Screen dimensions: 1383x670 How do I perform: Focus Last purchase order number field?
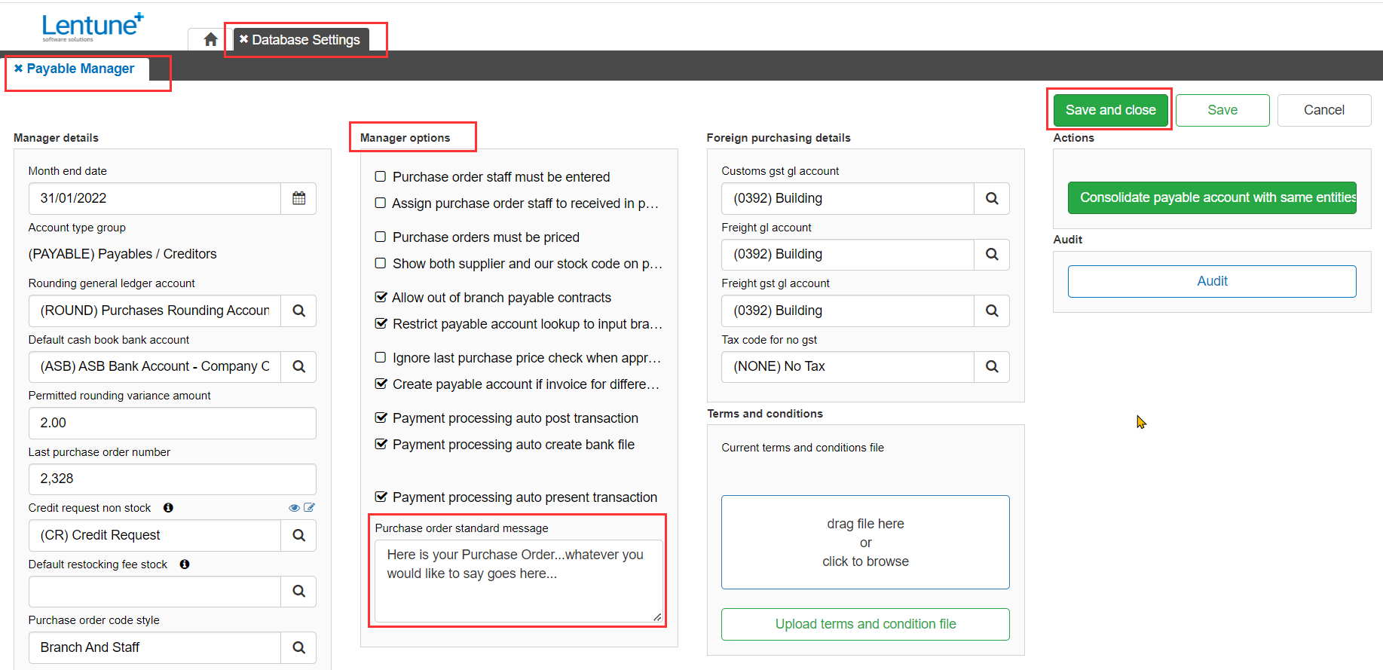coord(172,479)
